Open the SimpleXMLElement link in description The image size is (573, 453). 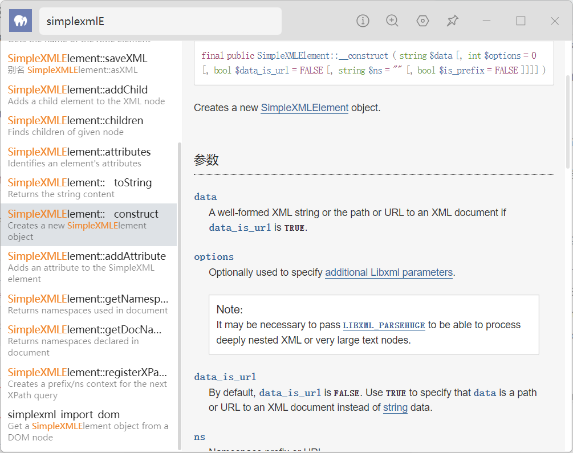point(304,108)
